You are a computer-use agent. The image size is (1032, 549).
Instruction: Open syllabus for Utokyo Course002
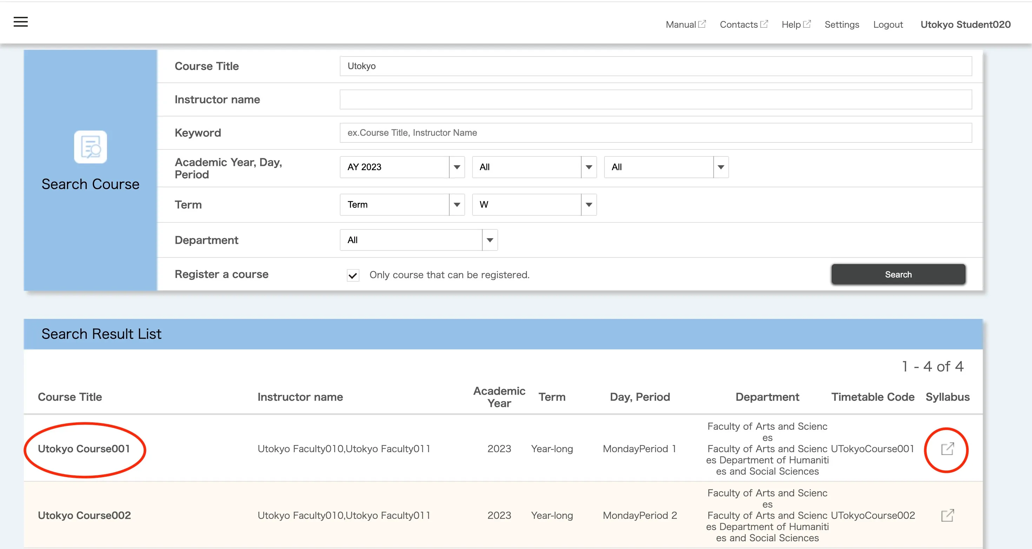point(947,515)
